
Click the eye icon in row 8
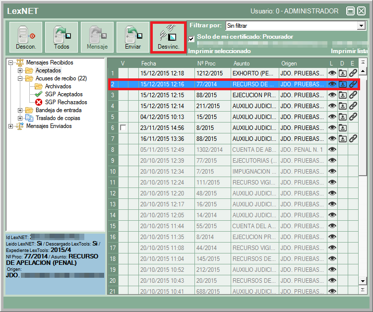pyautogui.click(x=332, y=149)
